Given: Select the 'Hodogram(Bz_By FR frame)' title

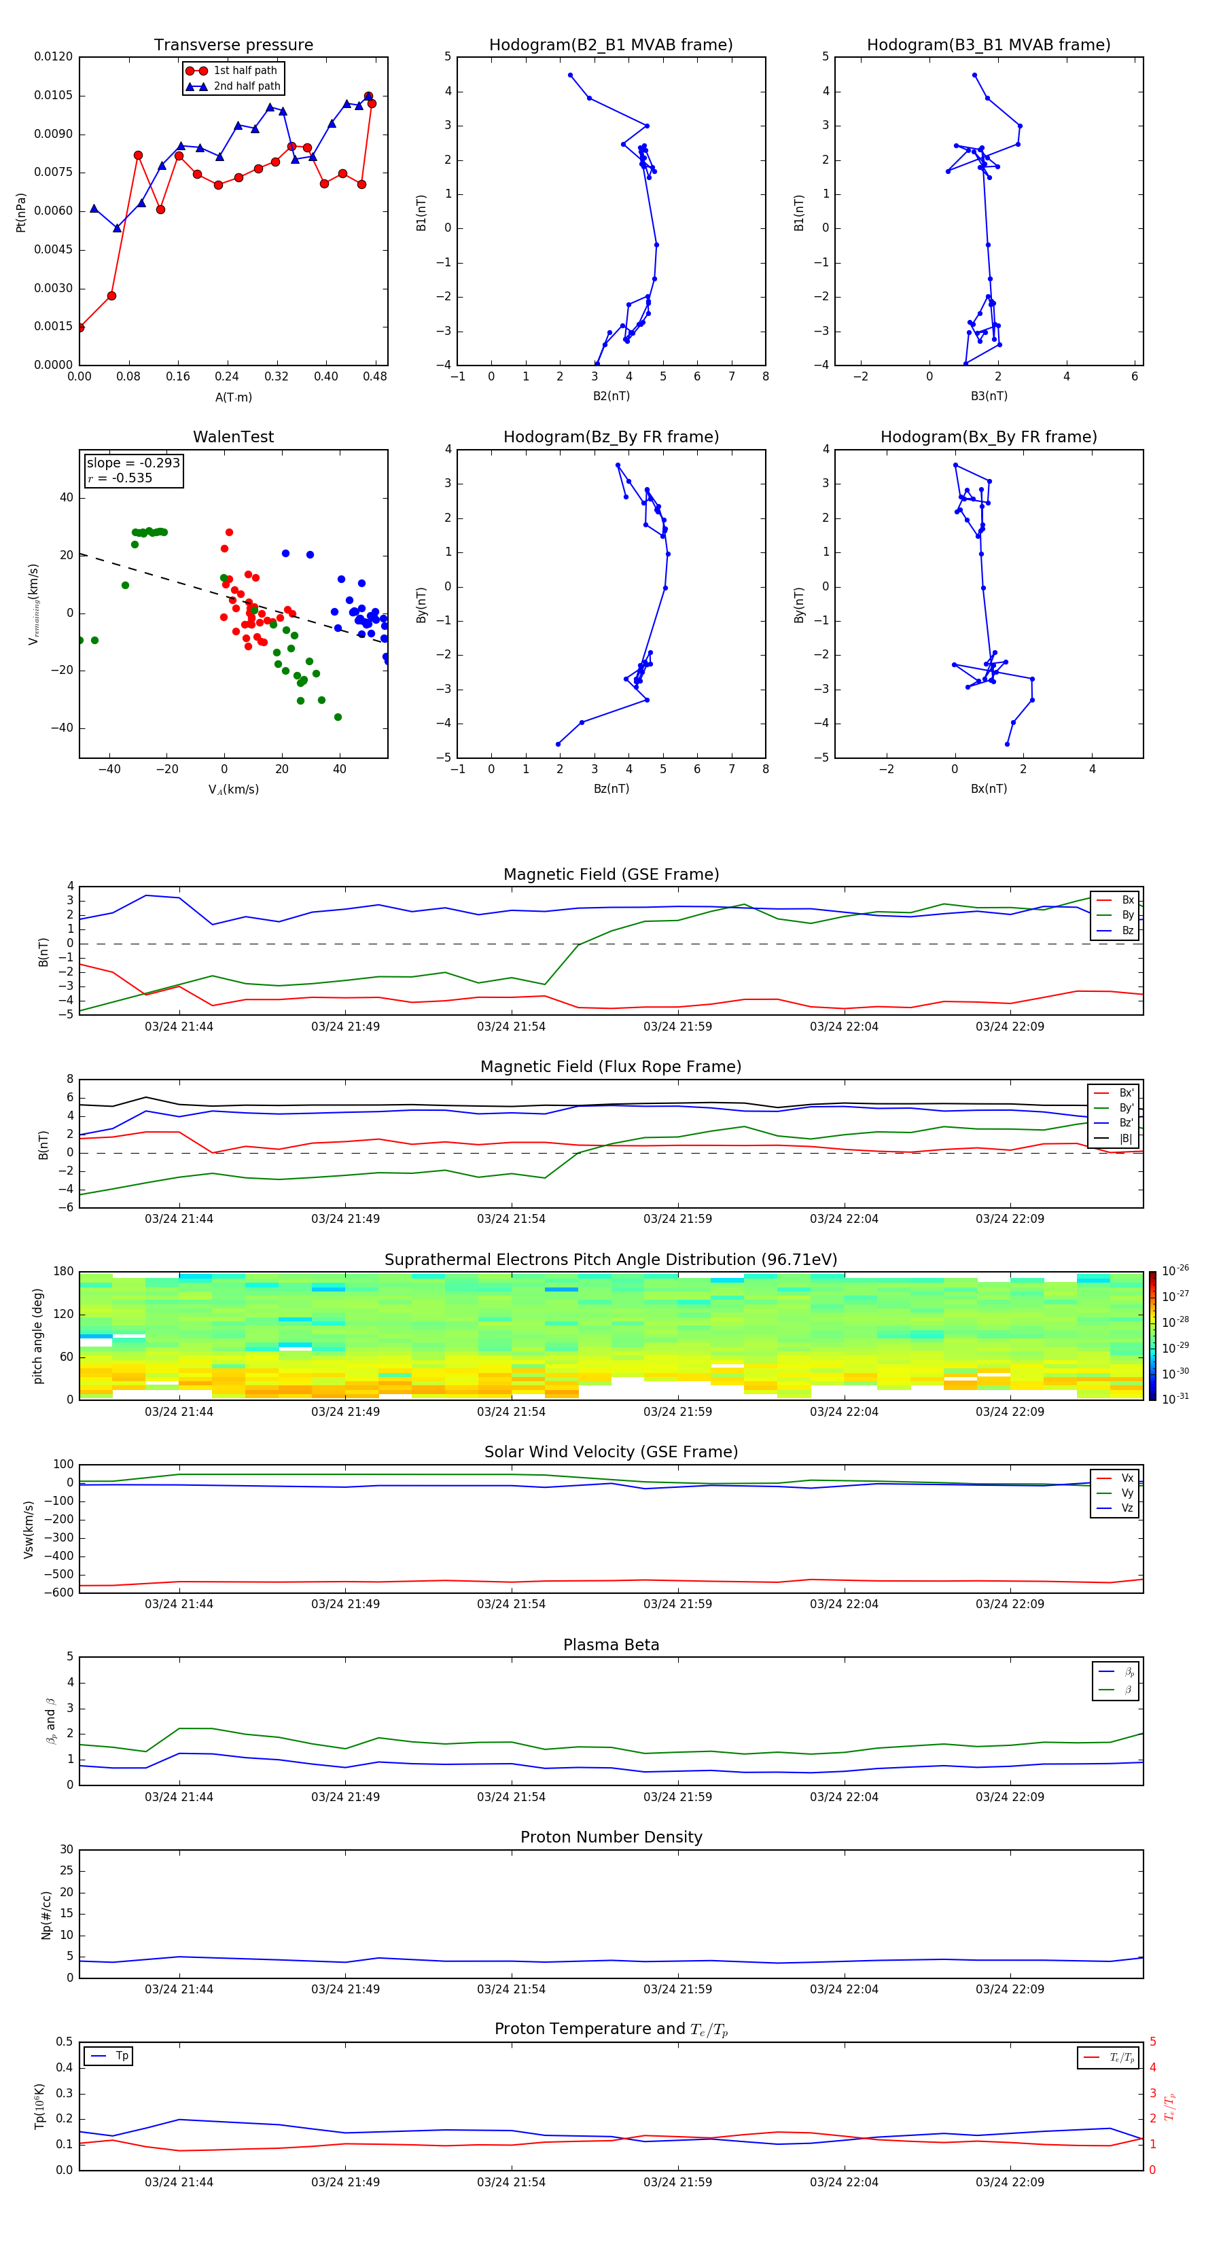Looking at the screenshot, I should click(611, 437).
